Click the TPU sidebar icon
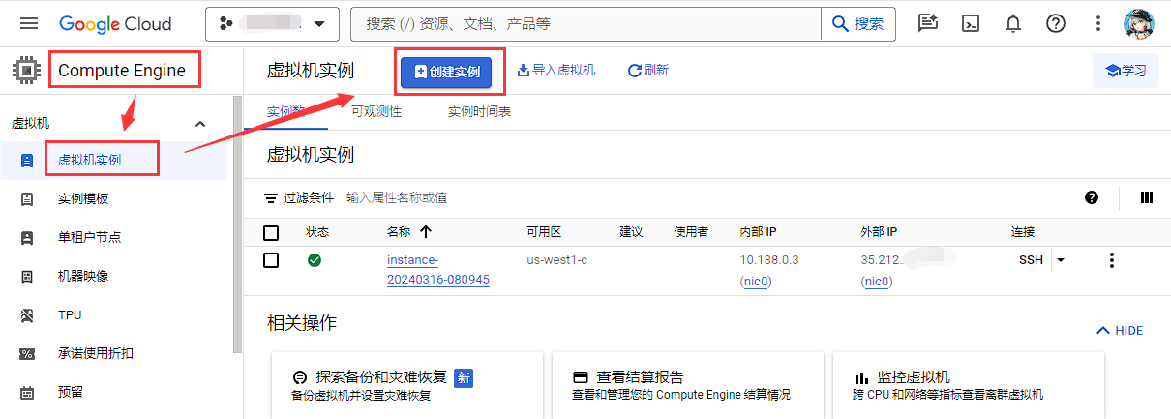Screen dimensions: 1171x419 27,314
